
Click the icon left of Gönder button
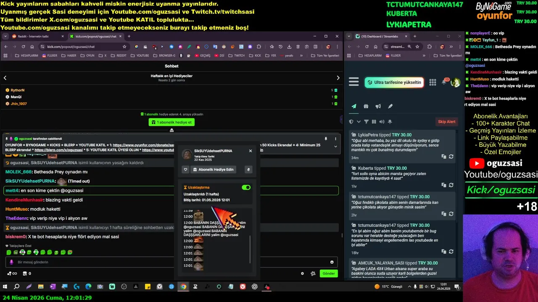(x=313, y=273)
